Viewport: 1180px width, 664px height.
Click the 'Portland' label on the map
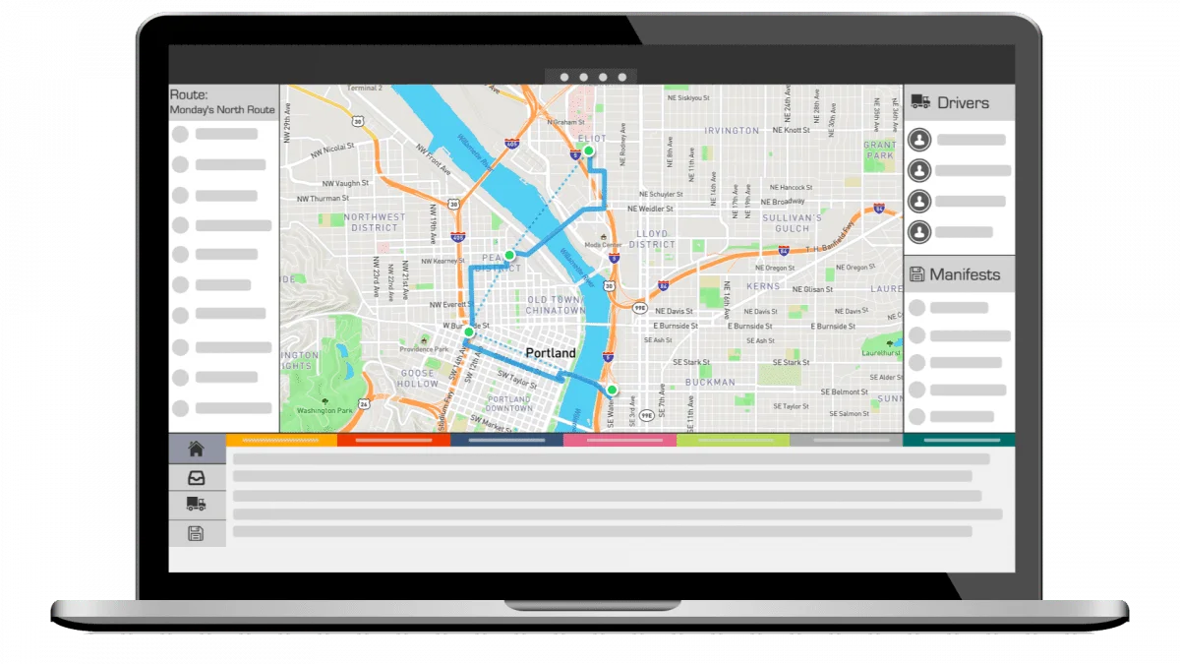551,353
